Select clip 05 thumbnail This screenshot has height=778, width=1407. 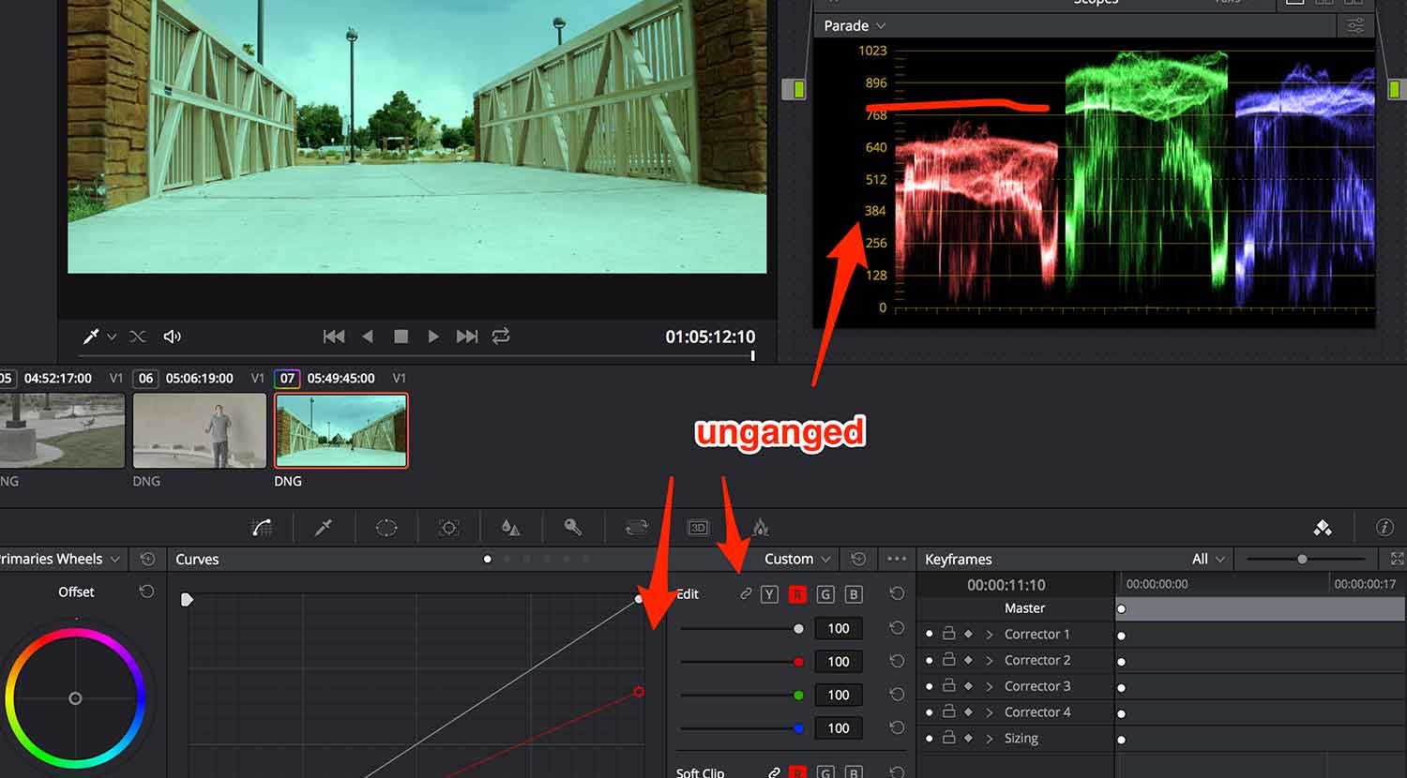coord(62,430)
